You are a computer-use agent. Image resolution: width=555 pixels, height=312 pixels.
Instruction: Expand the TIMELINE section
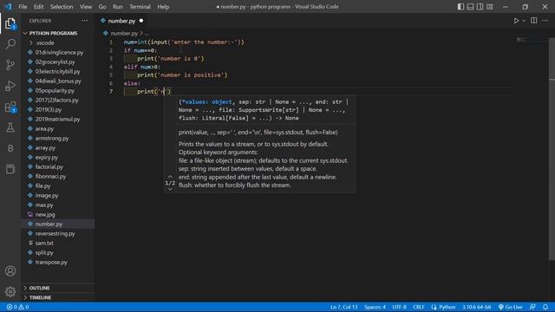pyautogui.click(x=40, y=297)
